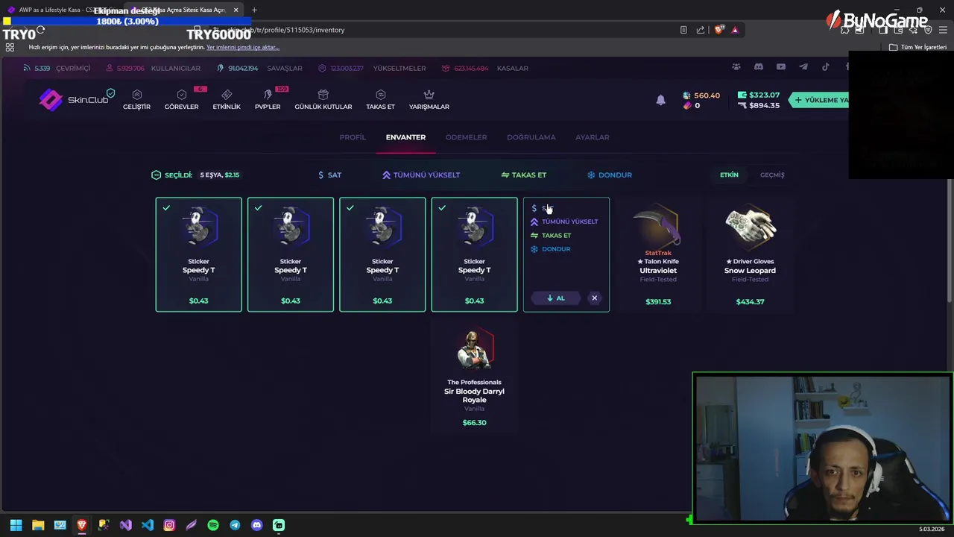Deselect the second Speedy T sticker card

click(x=291, y=254)
